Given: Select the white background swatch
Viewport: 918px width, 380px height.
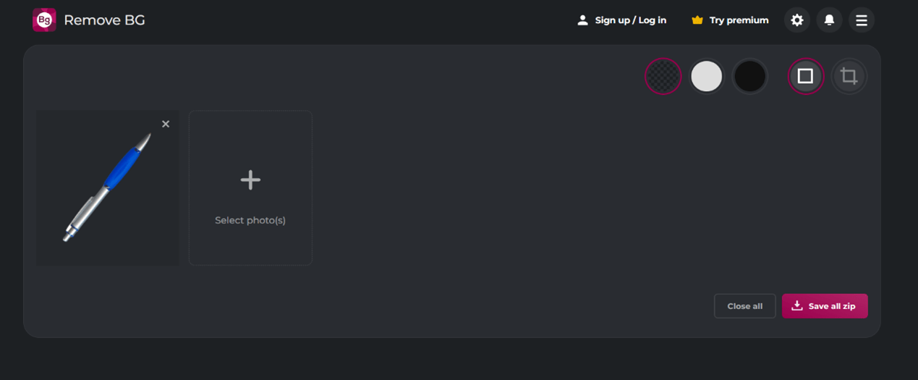Looking at the screenshot, I should tap(706, 76).
